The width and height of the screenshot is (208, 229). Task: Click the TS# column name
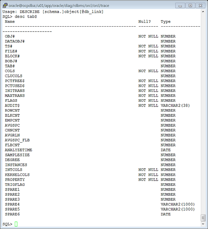[x=9, y=46]
